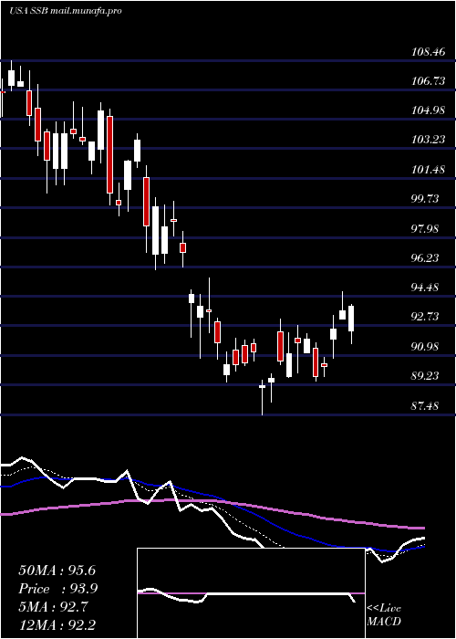The width and height of the screenshot is (456, 639).
Task: Click the 103.23 price label
Action: coord(428,140)
